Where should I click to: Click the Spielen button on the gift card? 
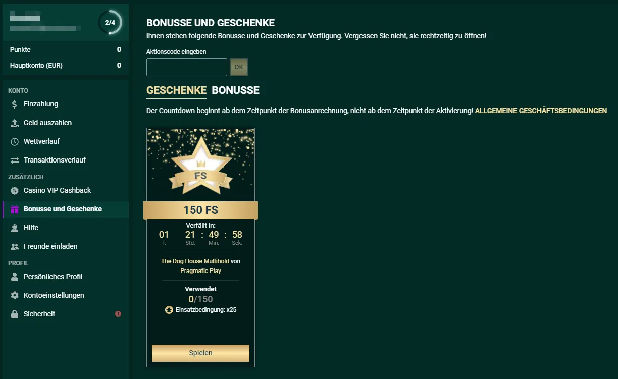pyautogui.click(x=200, y=353)
